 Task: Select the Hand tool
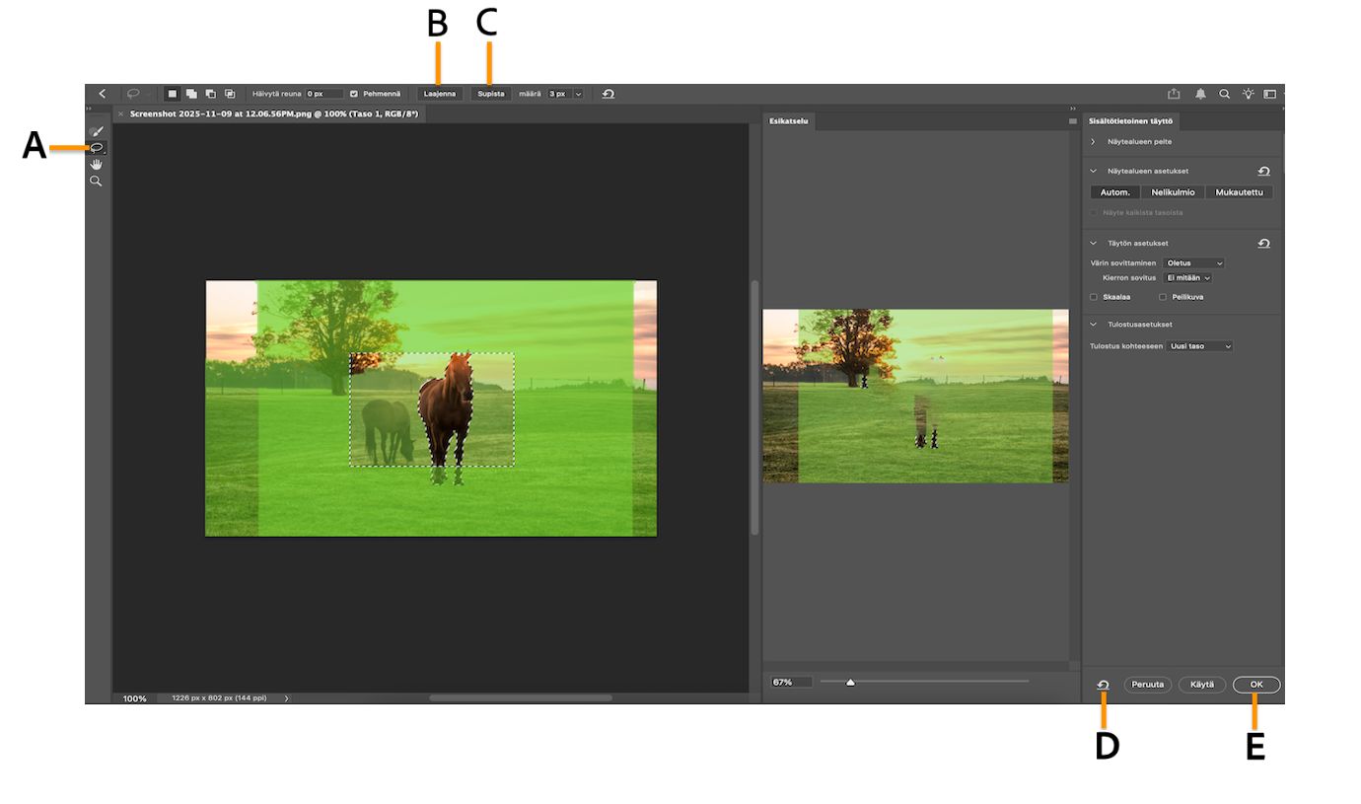(96, 165)
